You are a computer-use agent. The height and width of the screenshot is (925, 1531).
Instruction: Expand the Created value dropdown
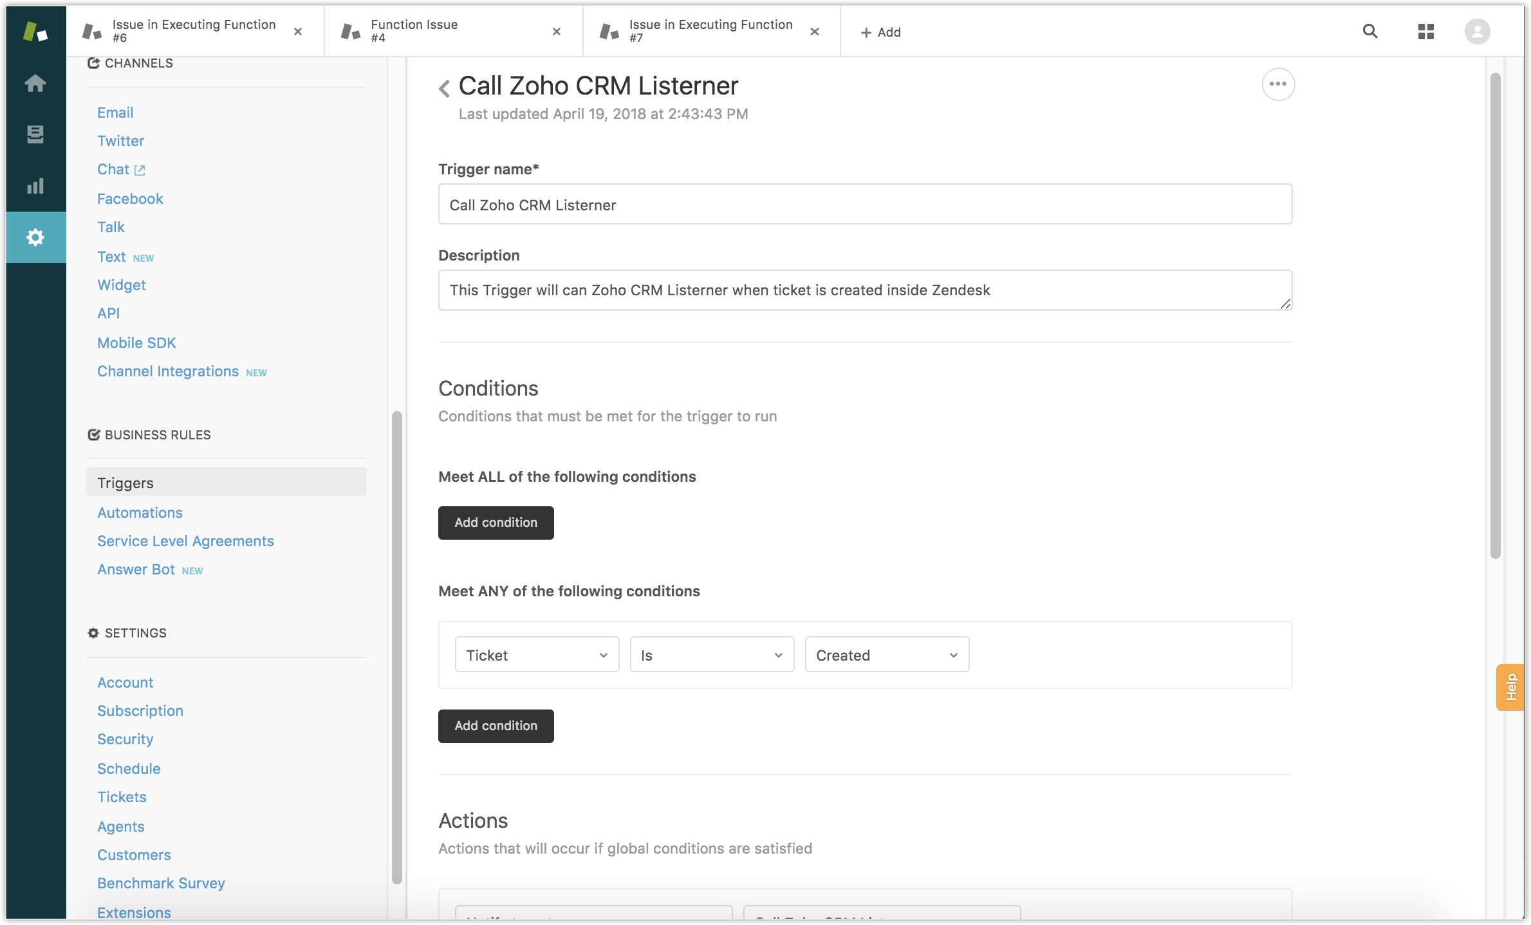pyautogui.click(x=887, y=655)
